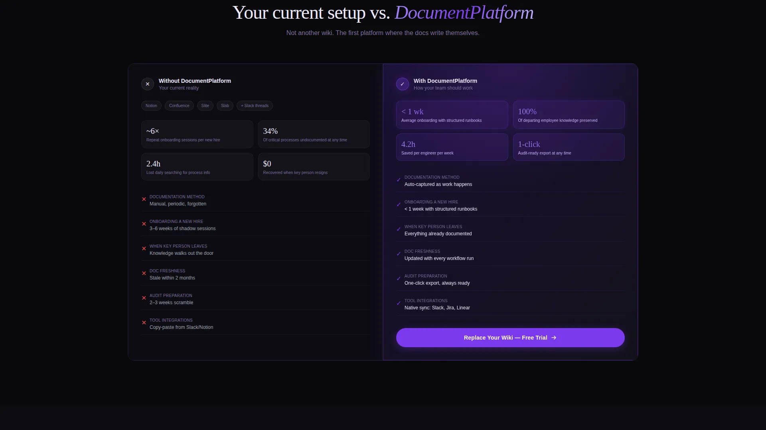Click red X icon next to Onboarding a New Hire
The height and width of the screenshot is (430, 766).
[144, 224]
